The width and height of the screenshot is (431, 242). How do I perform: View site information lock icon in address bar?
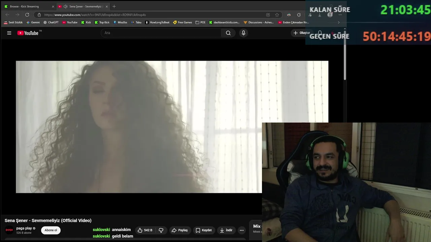(x=39, y=15)
